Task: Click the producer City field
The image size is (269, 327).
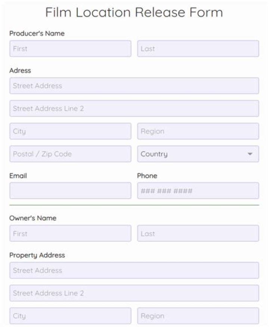Action: (70, 131)
